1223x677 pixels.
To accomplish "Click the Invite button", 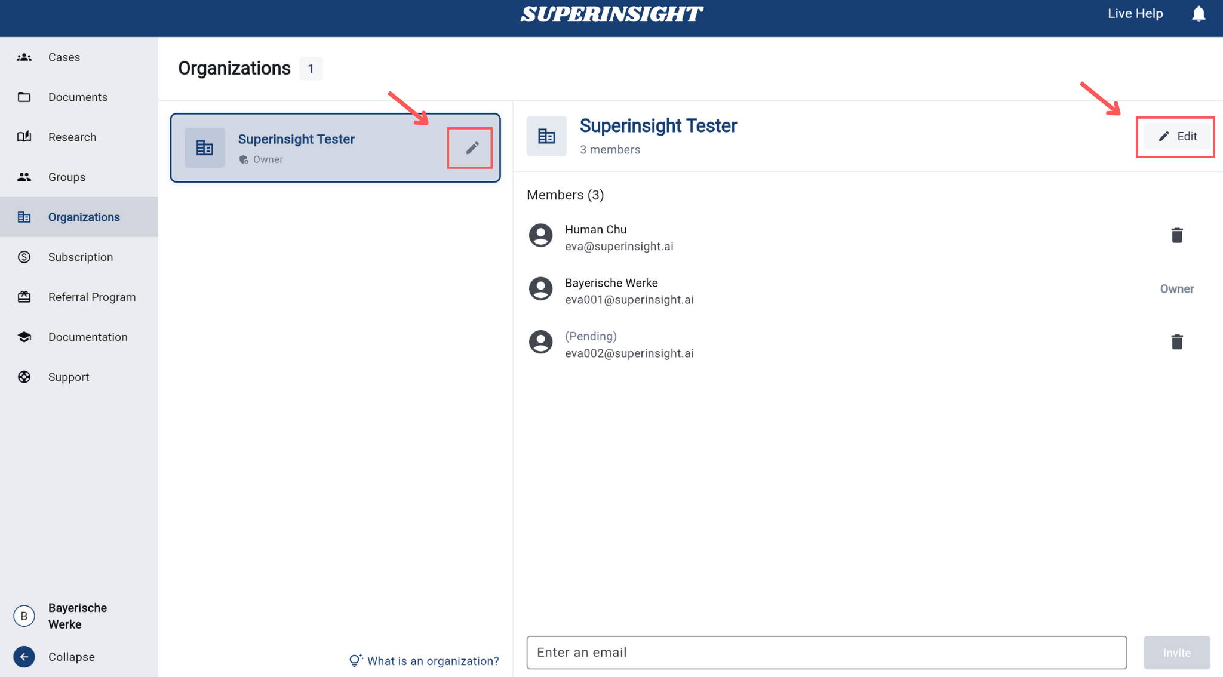I will tap(1176, 653).
